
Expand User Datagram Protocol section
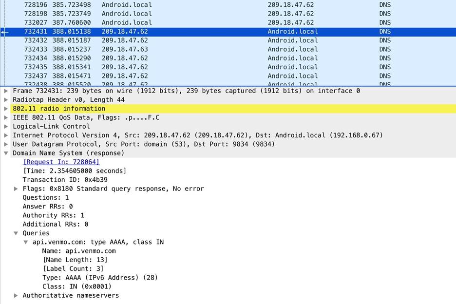[x=6, y=144]
